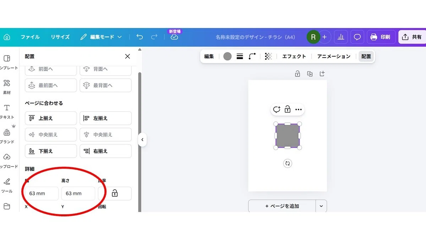
Task: Click the cloud save status icon
Action: (x=174, y=37)
